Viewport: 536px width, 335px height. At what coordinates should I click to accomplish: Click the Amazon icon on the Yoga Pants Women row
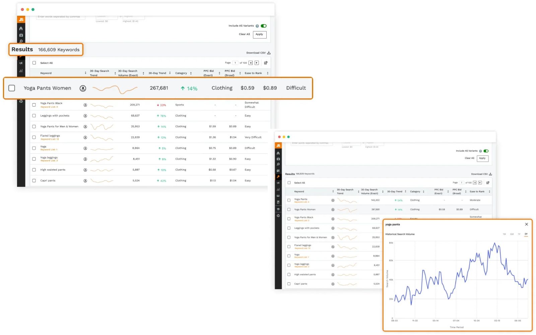pyautogui.click(x=83, y=88)
